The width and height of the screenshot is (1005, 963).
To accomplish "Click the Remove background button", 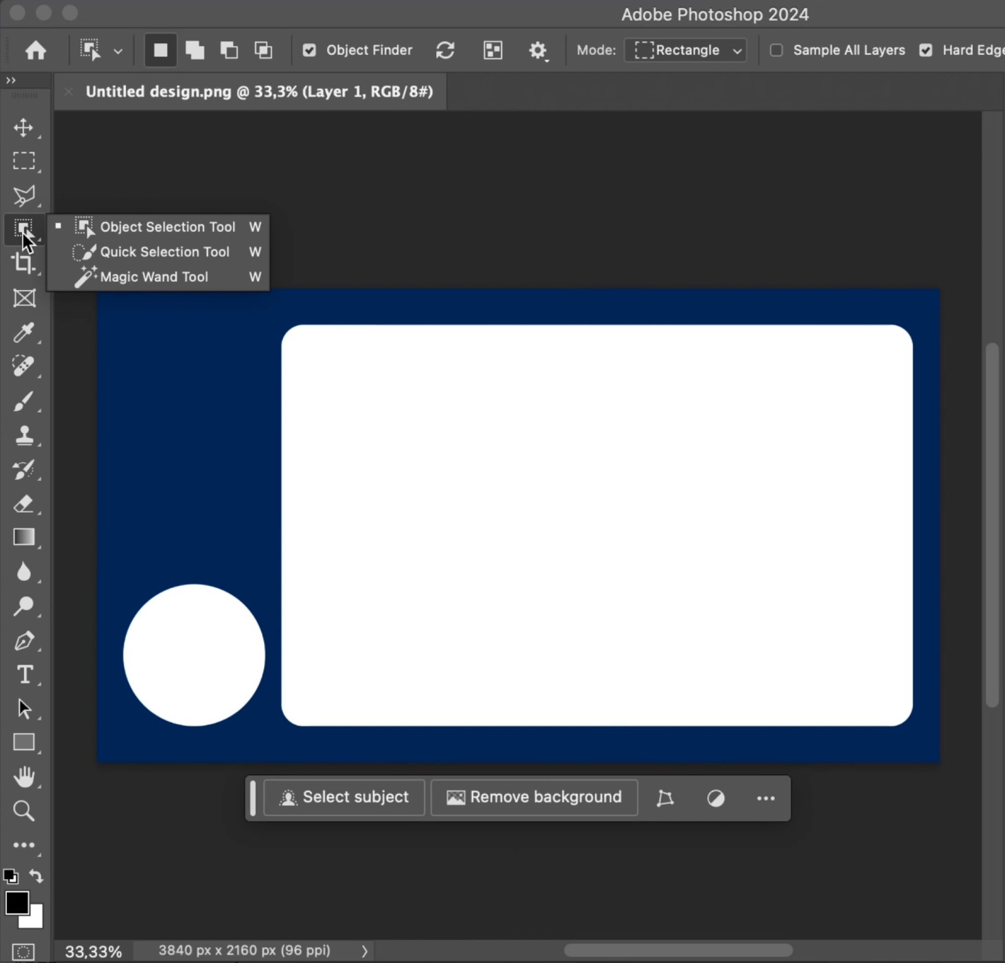I will pyautogui.click(x=534, y=798).
